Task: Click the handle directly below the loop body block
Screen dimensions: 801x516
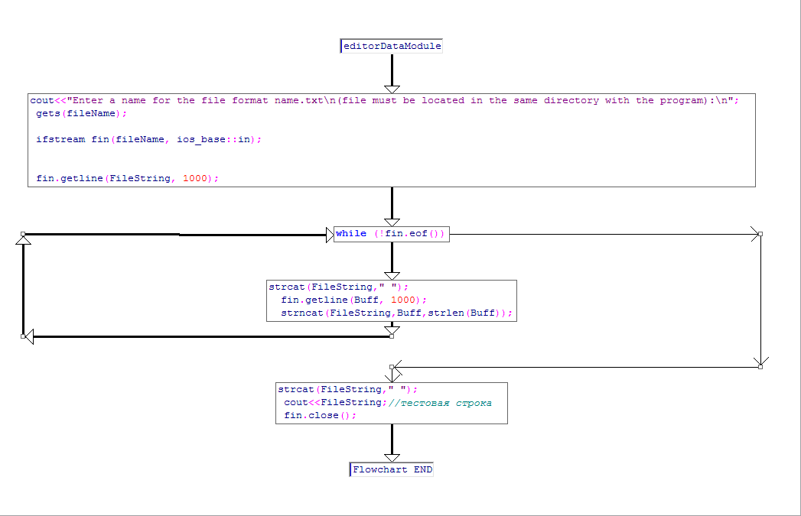Action: tap(391, 336)
